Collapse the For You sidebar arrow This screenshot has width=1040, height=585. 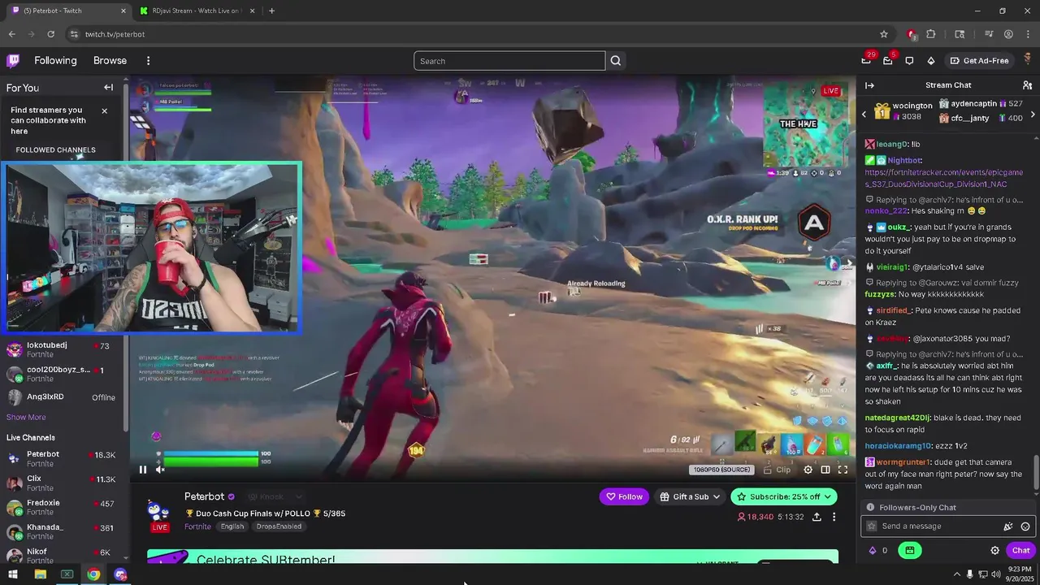(108, 88)
